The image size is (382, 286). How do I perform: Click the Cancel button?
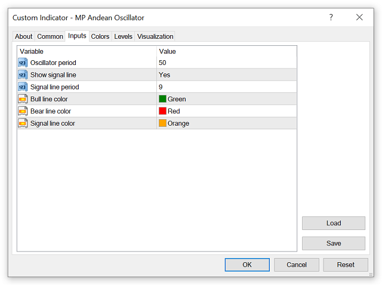297,265
